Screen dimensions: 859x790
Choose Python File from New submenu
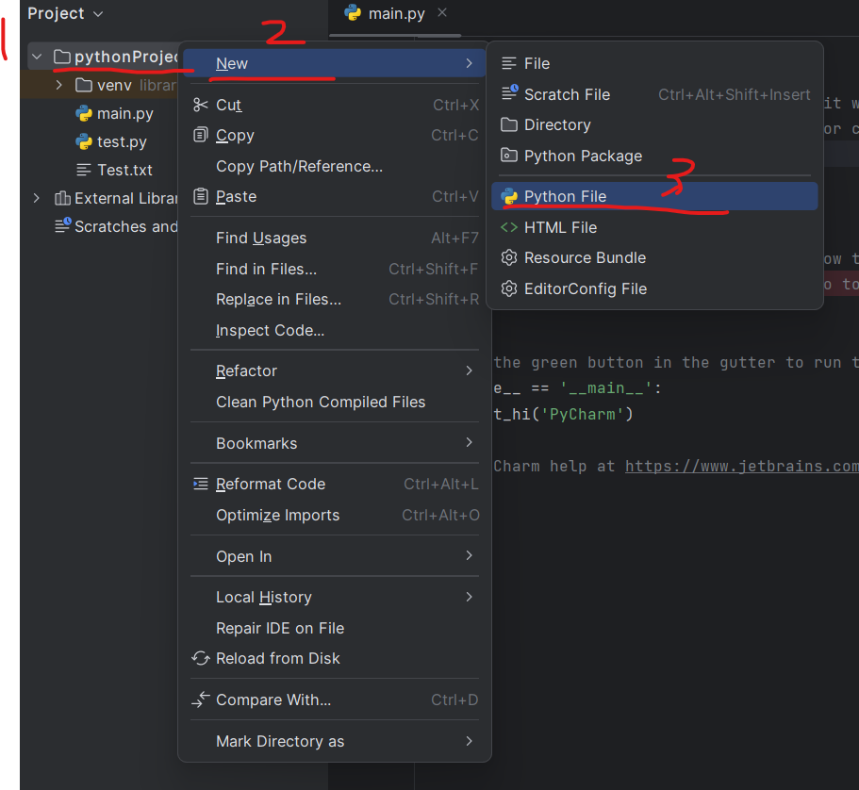pos(654,196)
